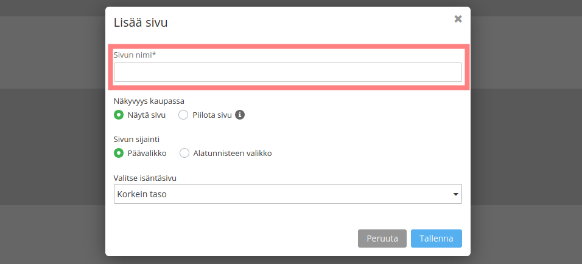Choose the Piilota sivu radio circle

click(183, 115)
